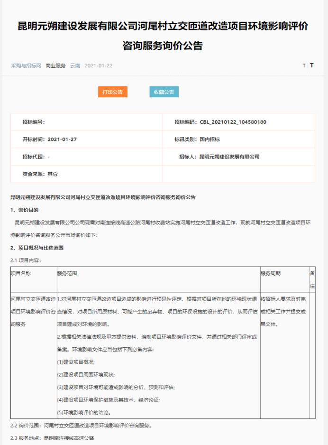Click the announcement main title heading
The width and height of the screenshot is (328, 445).
(x=163, y=36)
